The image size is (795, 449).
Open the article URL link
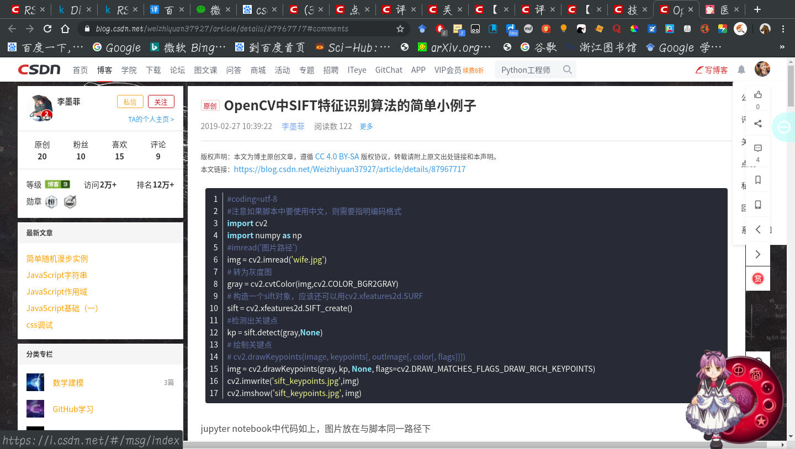point(349,169)
